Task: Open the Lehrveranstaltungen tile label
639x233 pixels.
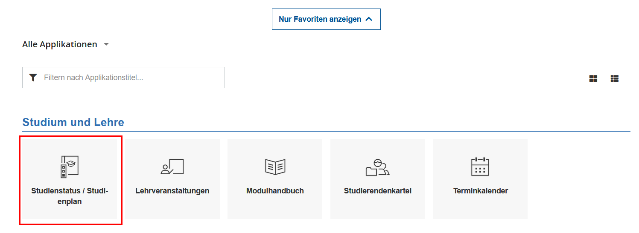Action: click(x=172, y=191)
